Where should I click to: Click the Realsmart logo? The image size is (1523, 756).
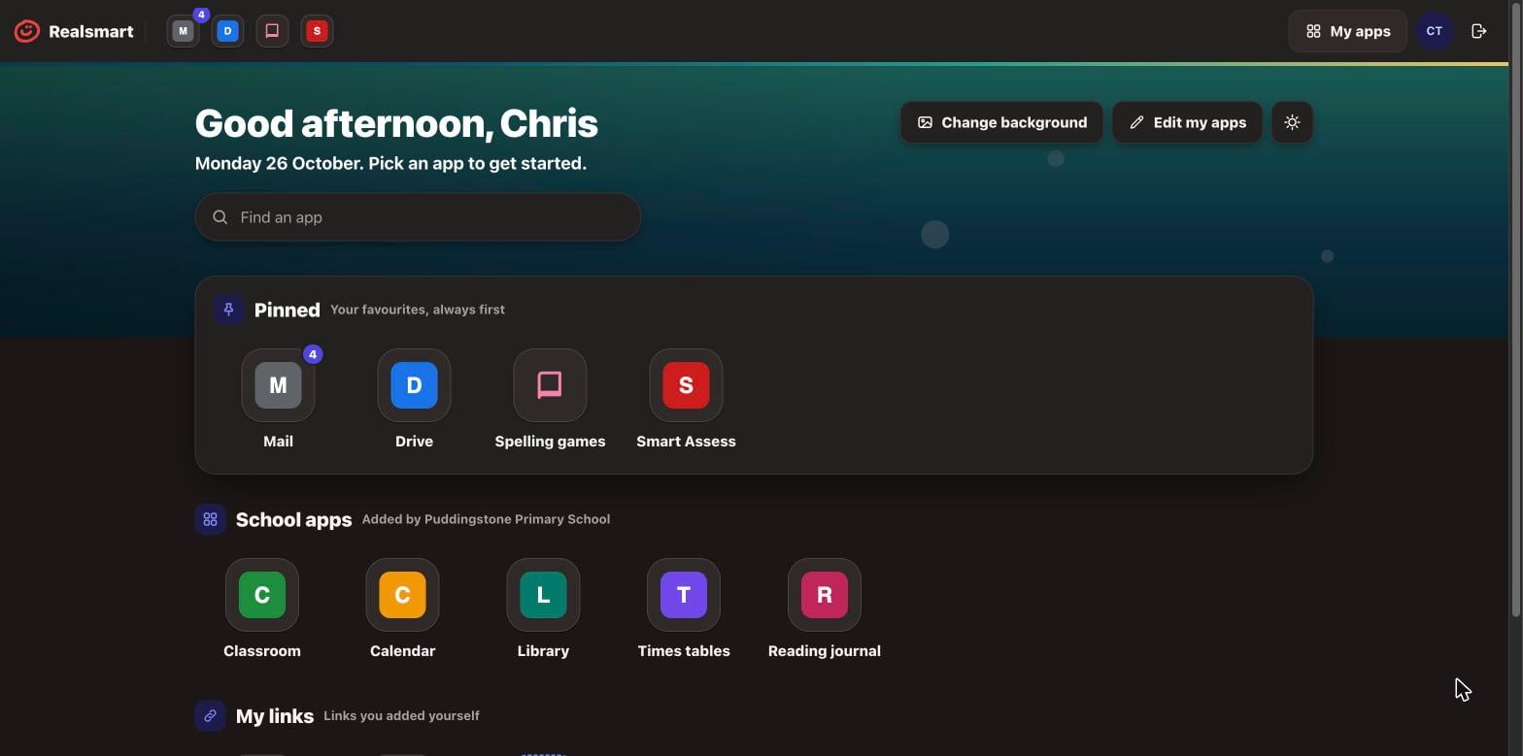(x=74, y=31)
